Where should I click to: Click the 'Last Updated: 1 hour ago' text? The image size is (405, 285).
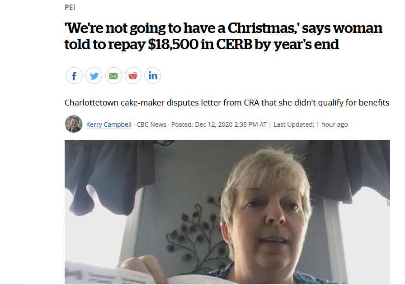[x=311, y=124]
